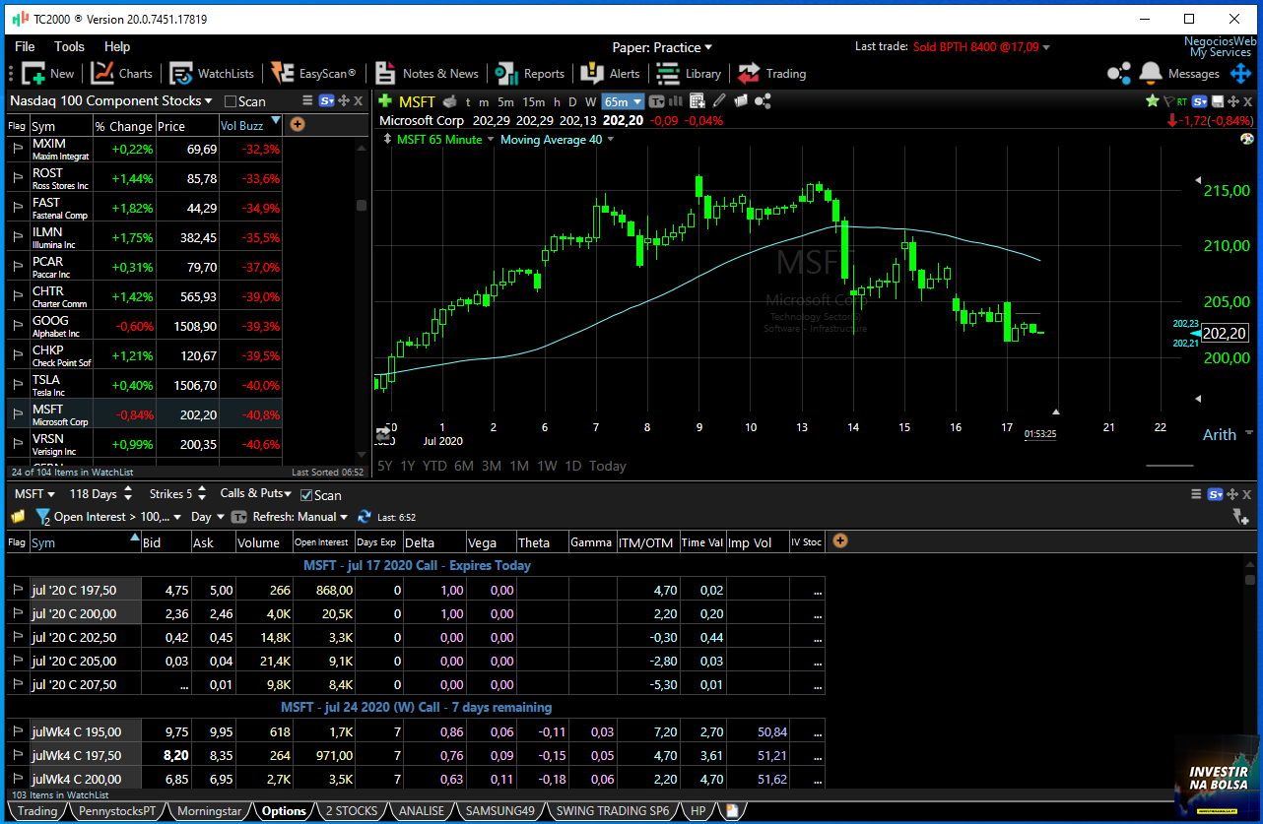
Task: Click the watchlist hamburger menu icon
Action: (307, 100)
